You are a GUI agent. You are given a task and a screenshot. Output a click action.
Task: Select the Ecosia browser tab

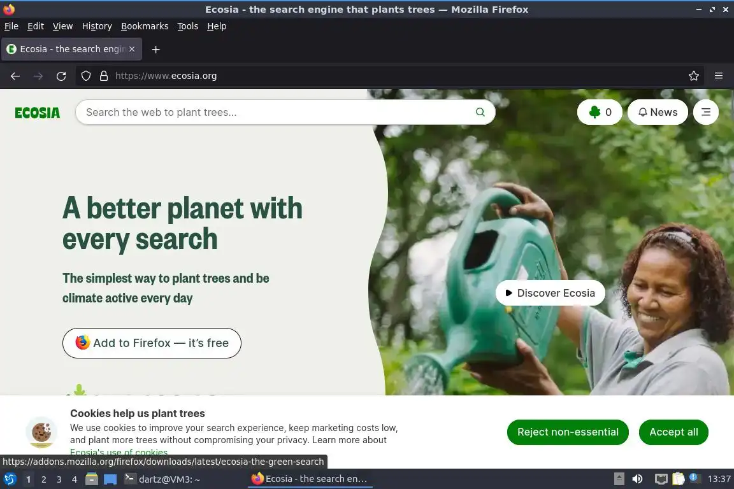(x=71, y=49)
